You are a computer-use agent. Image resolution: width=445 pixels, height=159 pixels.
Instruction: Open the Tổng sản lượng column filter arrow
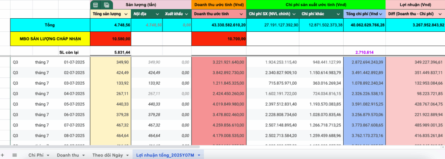click(x=126, y=14)
